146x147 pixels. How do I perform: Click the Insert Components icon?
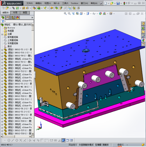point(7,8)
